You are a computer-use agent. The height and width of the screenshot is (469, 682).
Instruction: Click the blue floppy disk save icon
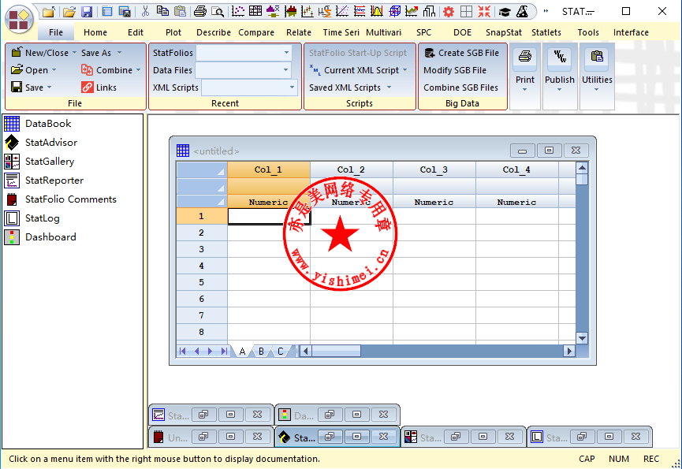pyautogui.click(x=87, y=12)
